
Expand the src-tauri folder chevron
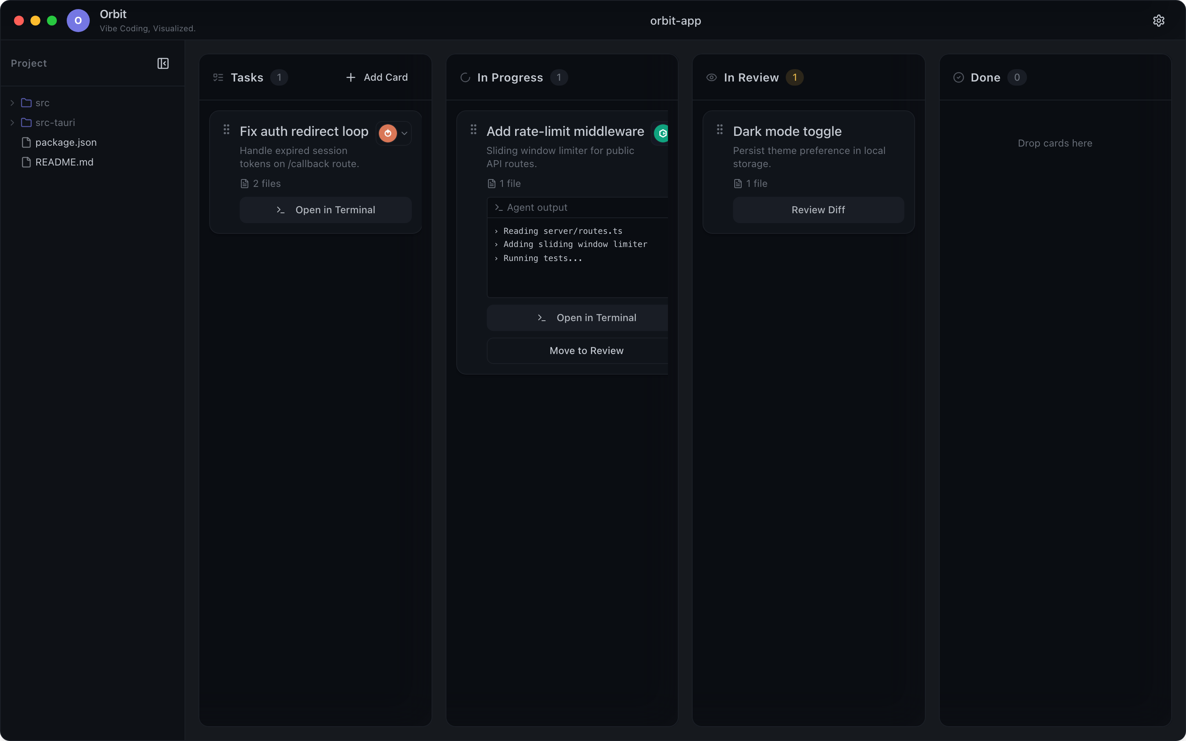12,123
